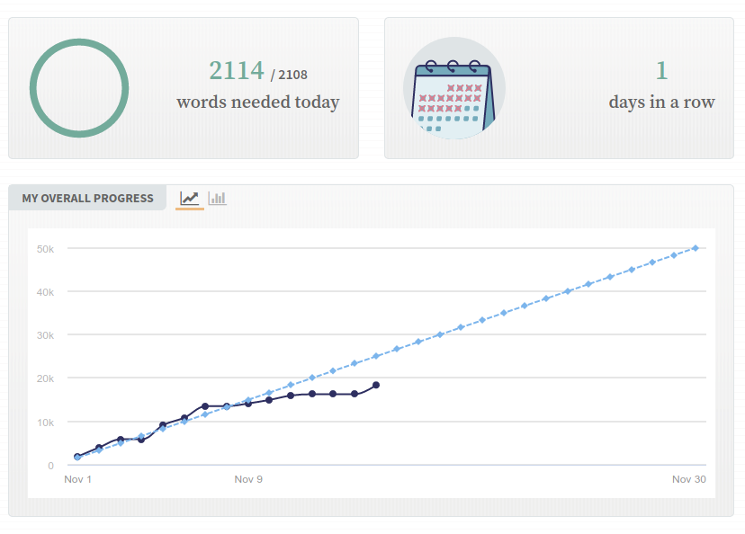Click the 50k y-axis label
The height and width of the screenshot is (534, 745).
[45, 248]
